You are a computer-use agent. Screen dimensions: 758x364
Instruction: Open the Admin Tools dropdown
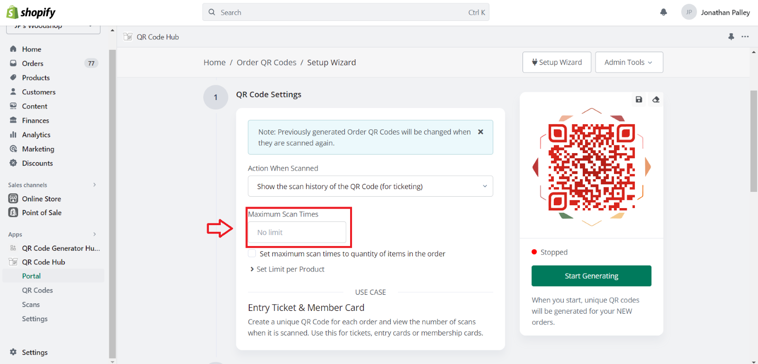pos(629,62)
